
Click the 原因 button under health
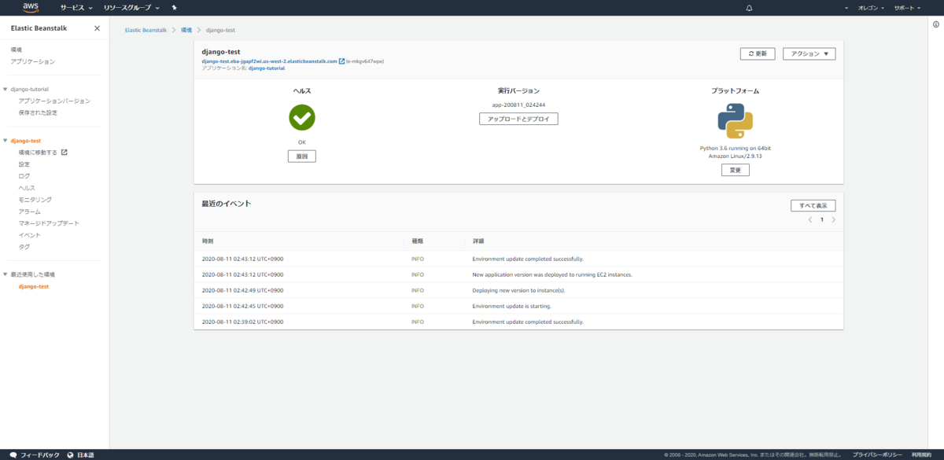[x=301, y=156]
